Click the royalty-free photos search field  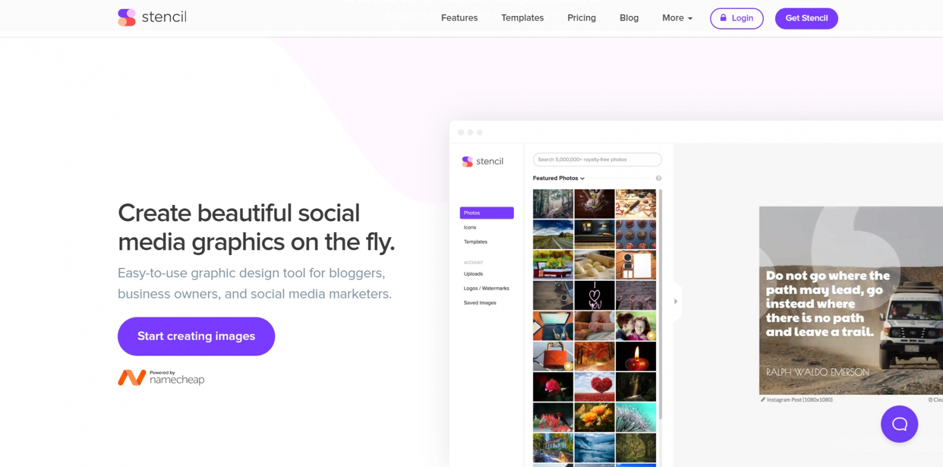(x=597, y=160)
